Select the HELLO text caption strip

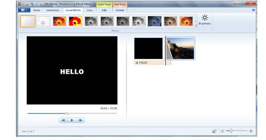[152, 63]
